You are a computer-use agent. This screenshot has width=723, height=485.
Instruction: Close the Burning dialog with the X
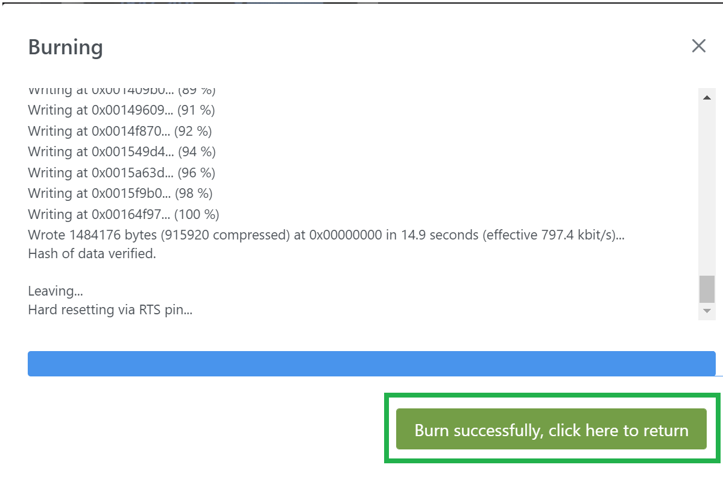coord(698,46)
